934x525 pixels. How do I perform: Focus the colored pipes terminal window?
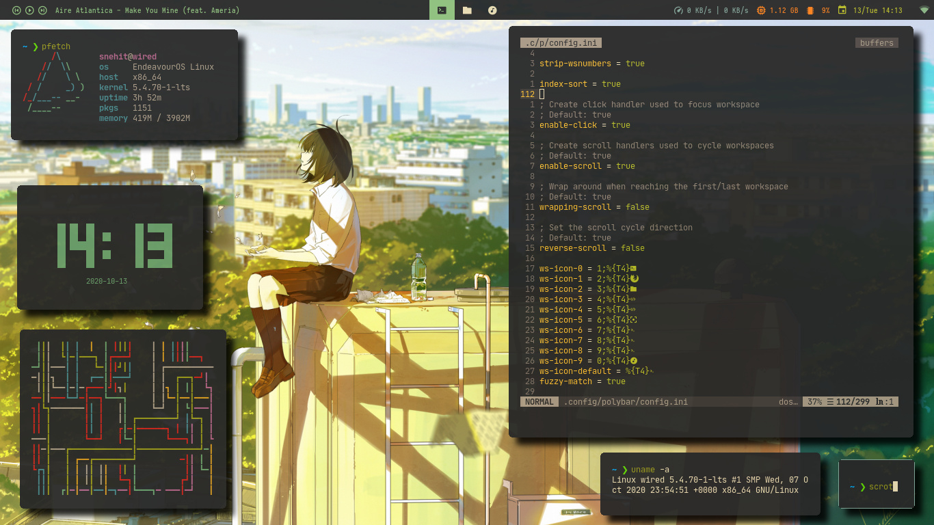click(123, 419)
